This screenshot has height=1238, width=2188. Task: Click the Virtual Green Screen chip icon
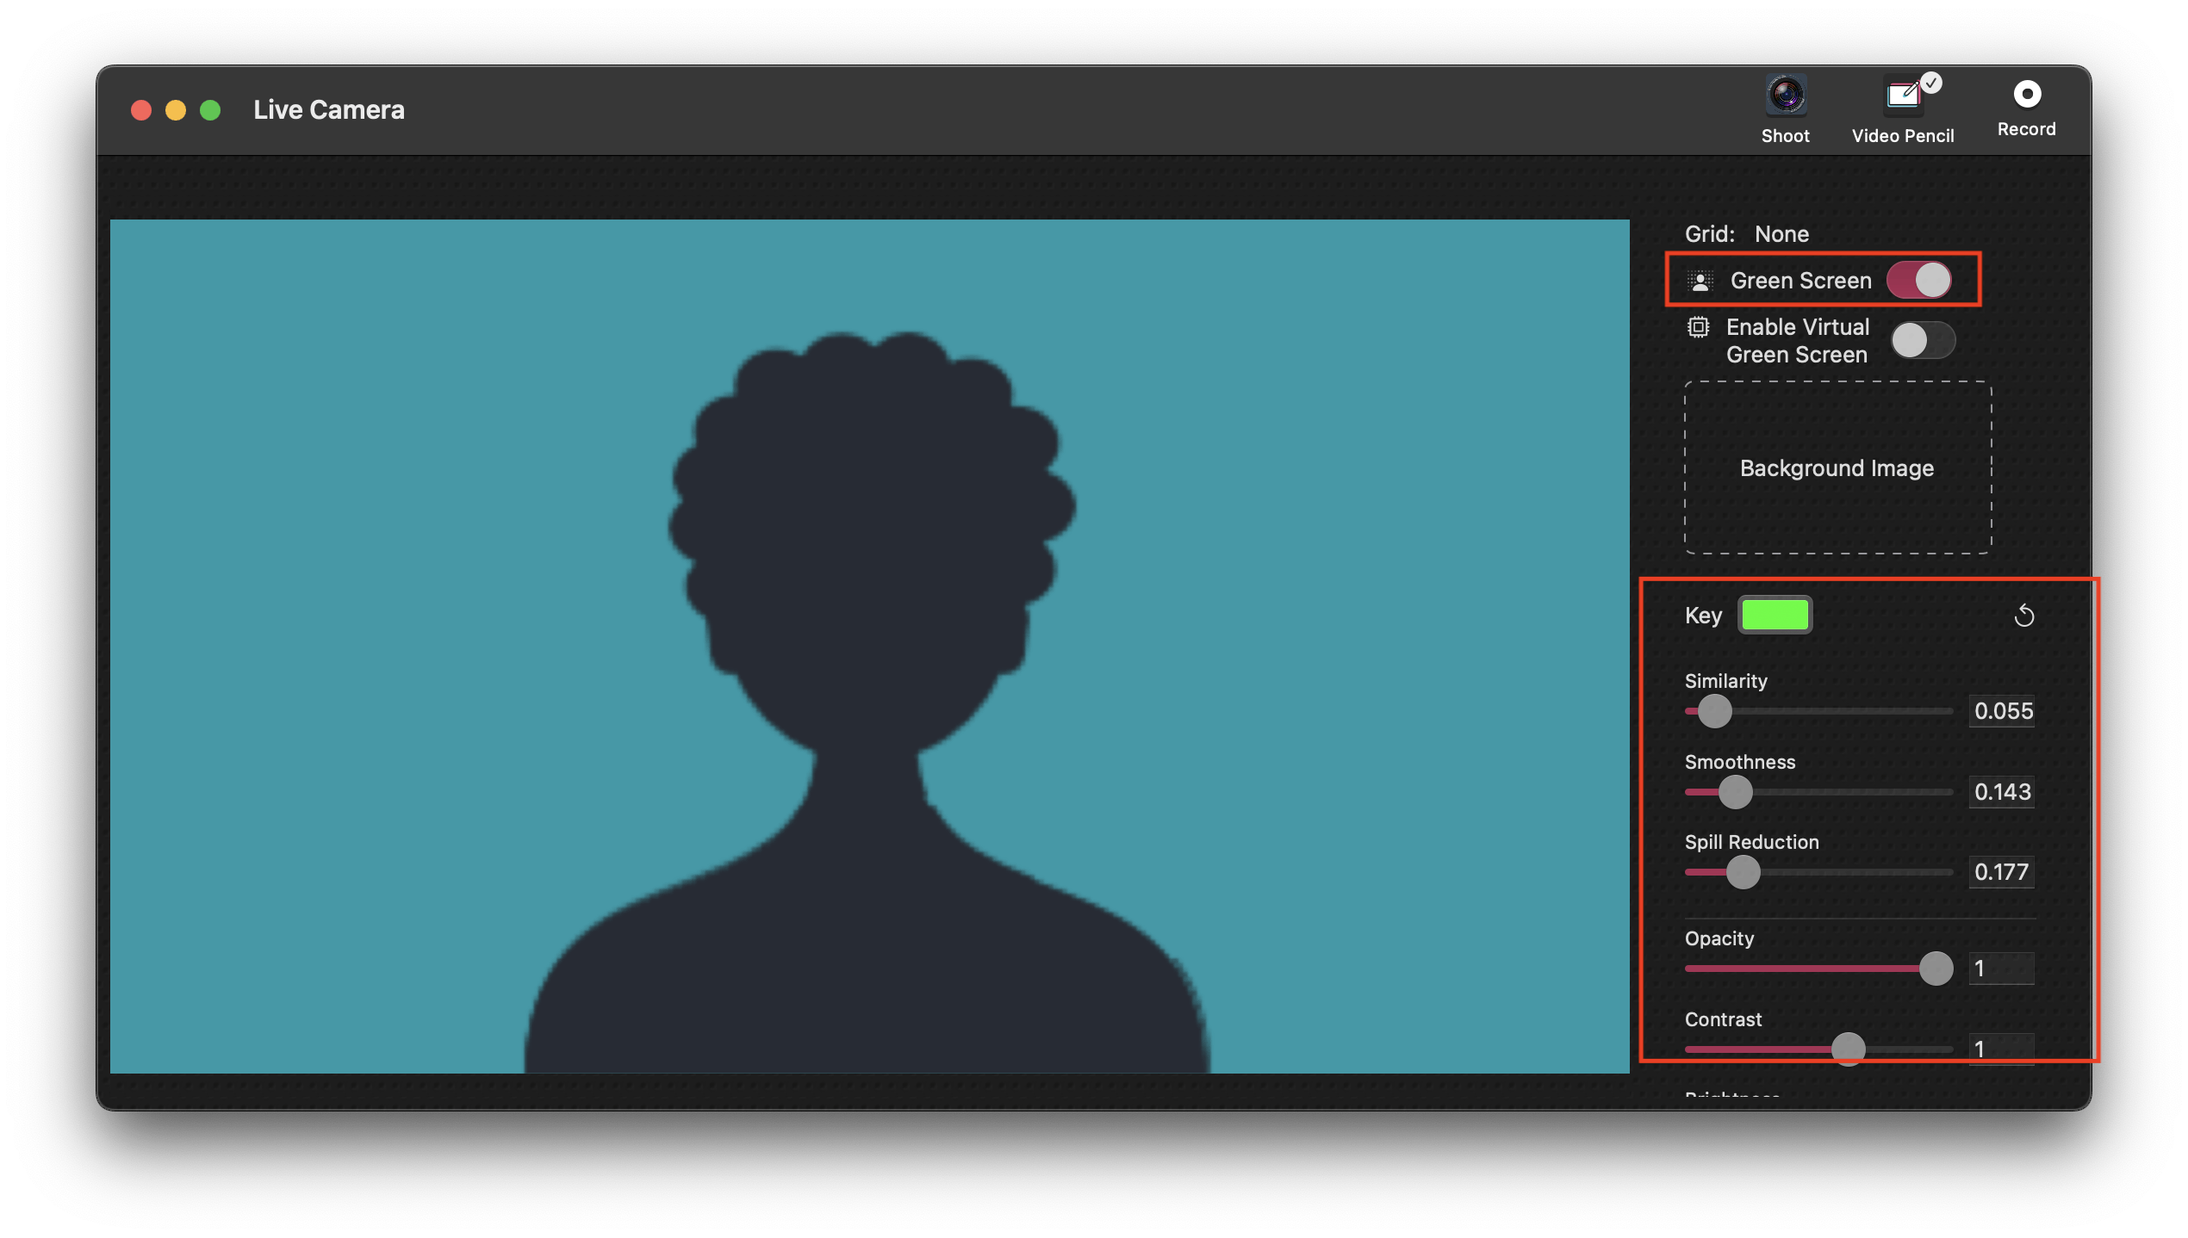[1698, 328]
